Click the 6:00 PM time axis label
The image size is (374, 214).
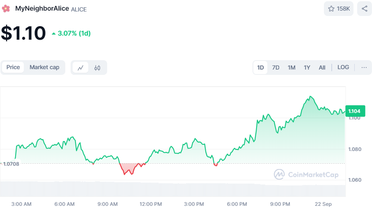(x=237, y=204)
